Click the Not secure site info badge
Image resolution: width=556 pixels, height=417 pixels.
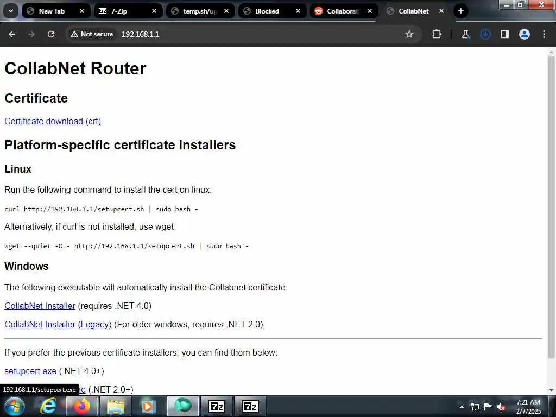pyautogui.click(x=92, y=34)
